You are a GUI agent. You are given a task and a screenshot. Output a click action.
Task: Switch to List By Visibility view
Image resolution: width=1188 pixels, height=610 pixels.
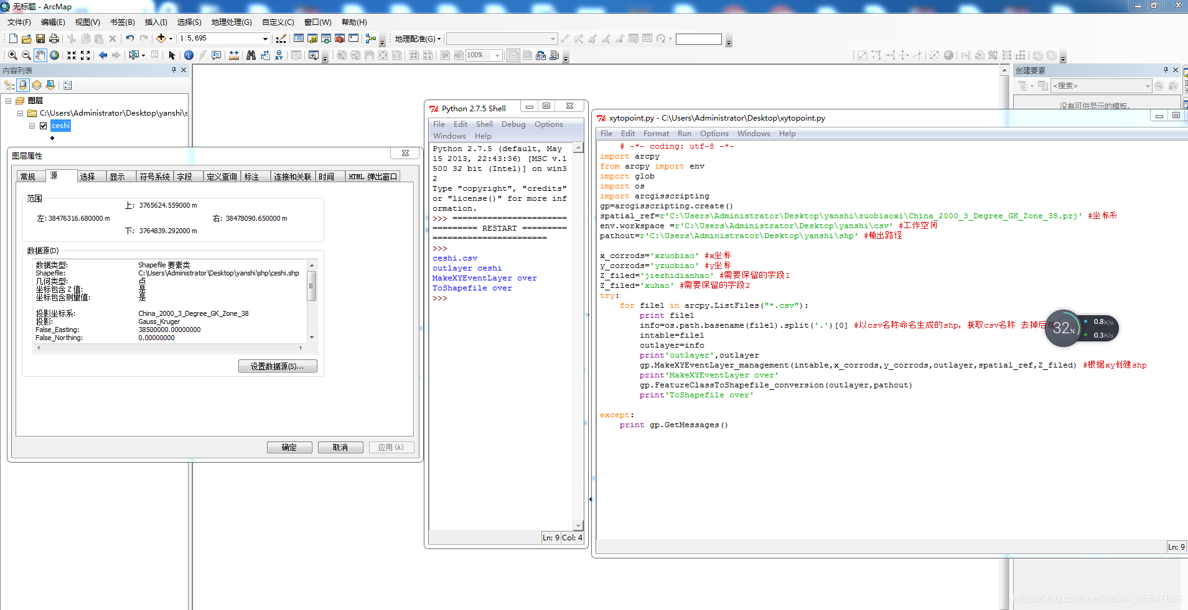tap(37, 85)
